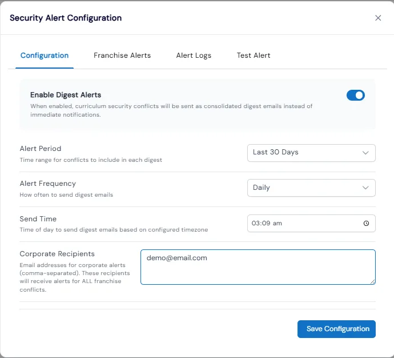Close the Security Alert Configuration dialog

[378, 18]
